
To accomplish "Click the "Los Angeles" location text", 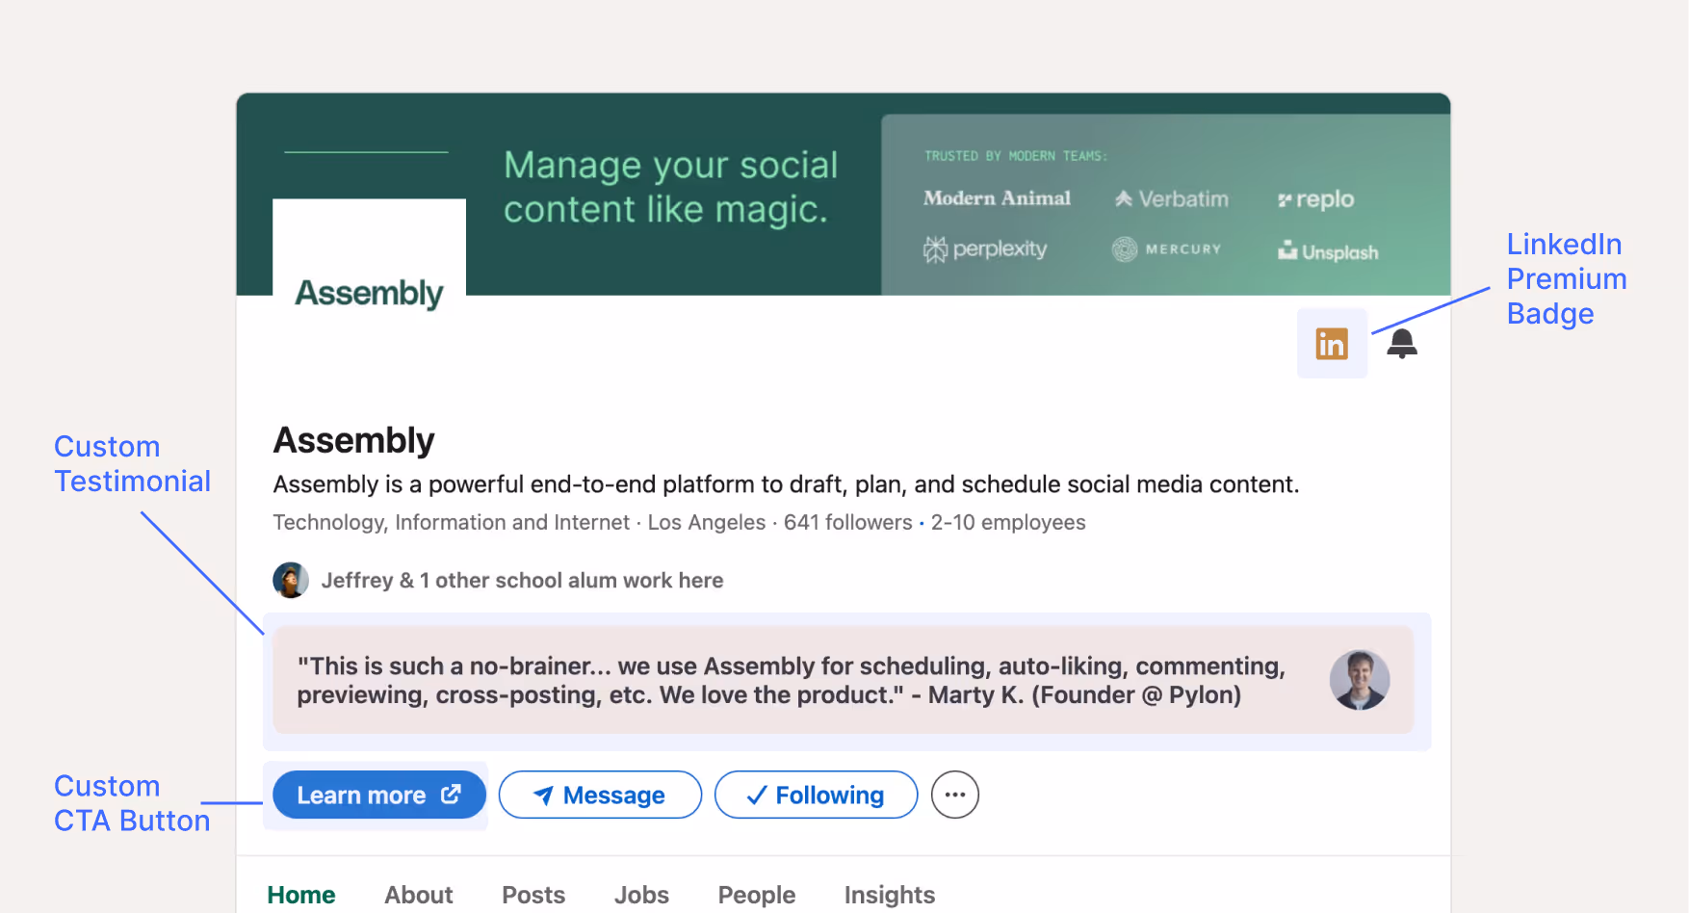I will tap(707, 522).
